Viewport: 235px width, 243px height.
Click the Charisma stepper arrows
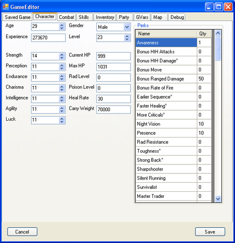pos(62,88)
